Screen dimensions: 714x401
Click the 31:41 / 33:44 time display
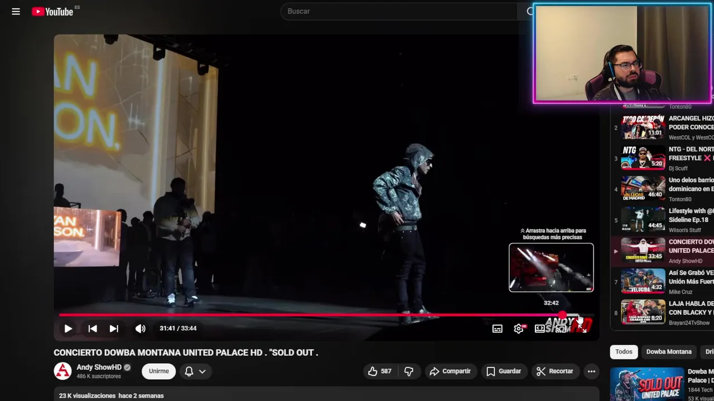178,329
